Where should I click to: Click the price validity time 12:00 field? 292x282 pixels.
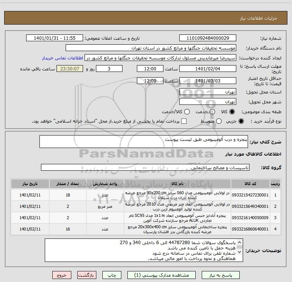coord(150,81)
